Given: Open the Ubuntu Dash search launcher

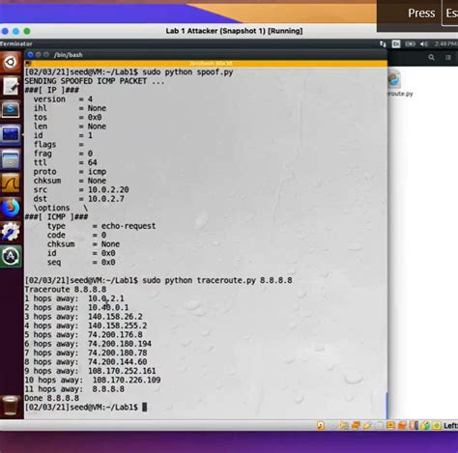Looking at the screenshot, I should pyautogui.click(x=11, y=62).
